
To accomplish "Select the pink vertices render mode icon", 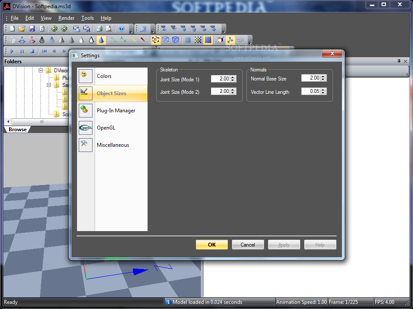I will 32,40.
